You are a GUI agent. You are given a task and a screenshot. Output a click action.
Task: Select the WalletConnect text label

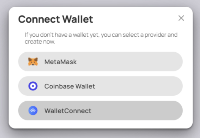click(68, 111)
